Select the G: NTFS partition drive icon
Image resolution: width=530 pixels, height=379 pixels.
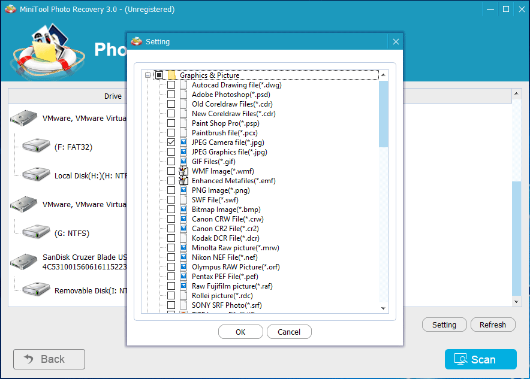point(36,232)
